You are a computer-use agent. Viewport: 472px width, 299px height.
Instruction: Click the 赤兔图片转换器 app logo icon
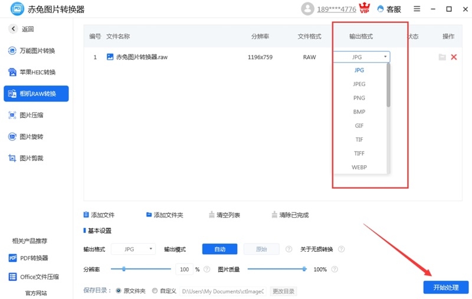pos(17,9)
